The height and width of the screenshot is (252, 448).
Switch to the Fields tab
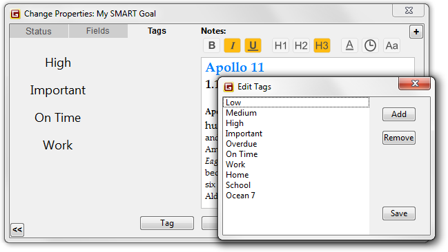(98, 31)
